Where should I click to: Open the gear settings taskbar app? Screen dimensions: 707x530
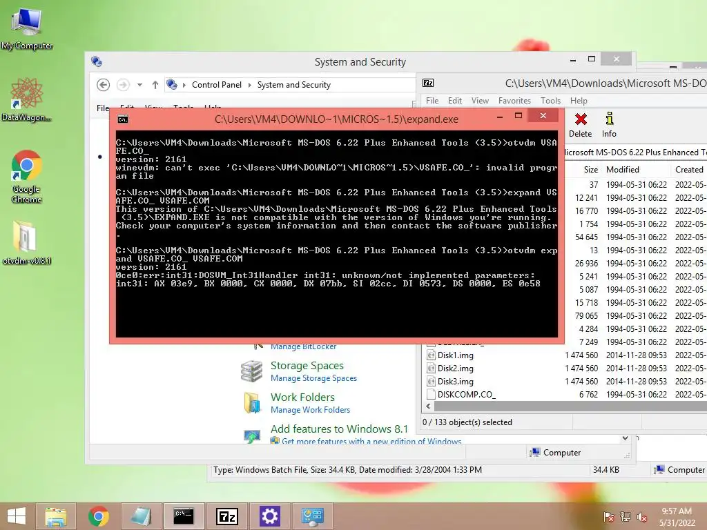[x=270, y=516]
